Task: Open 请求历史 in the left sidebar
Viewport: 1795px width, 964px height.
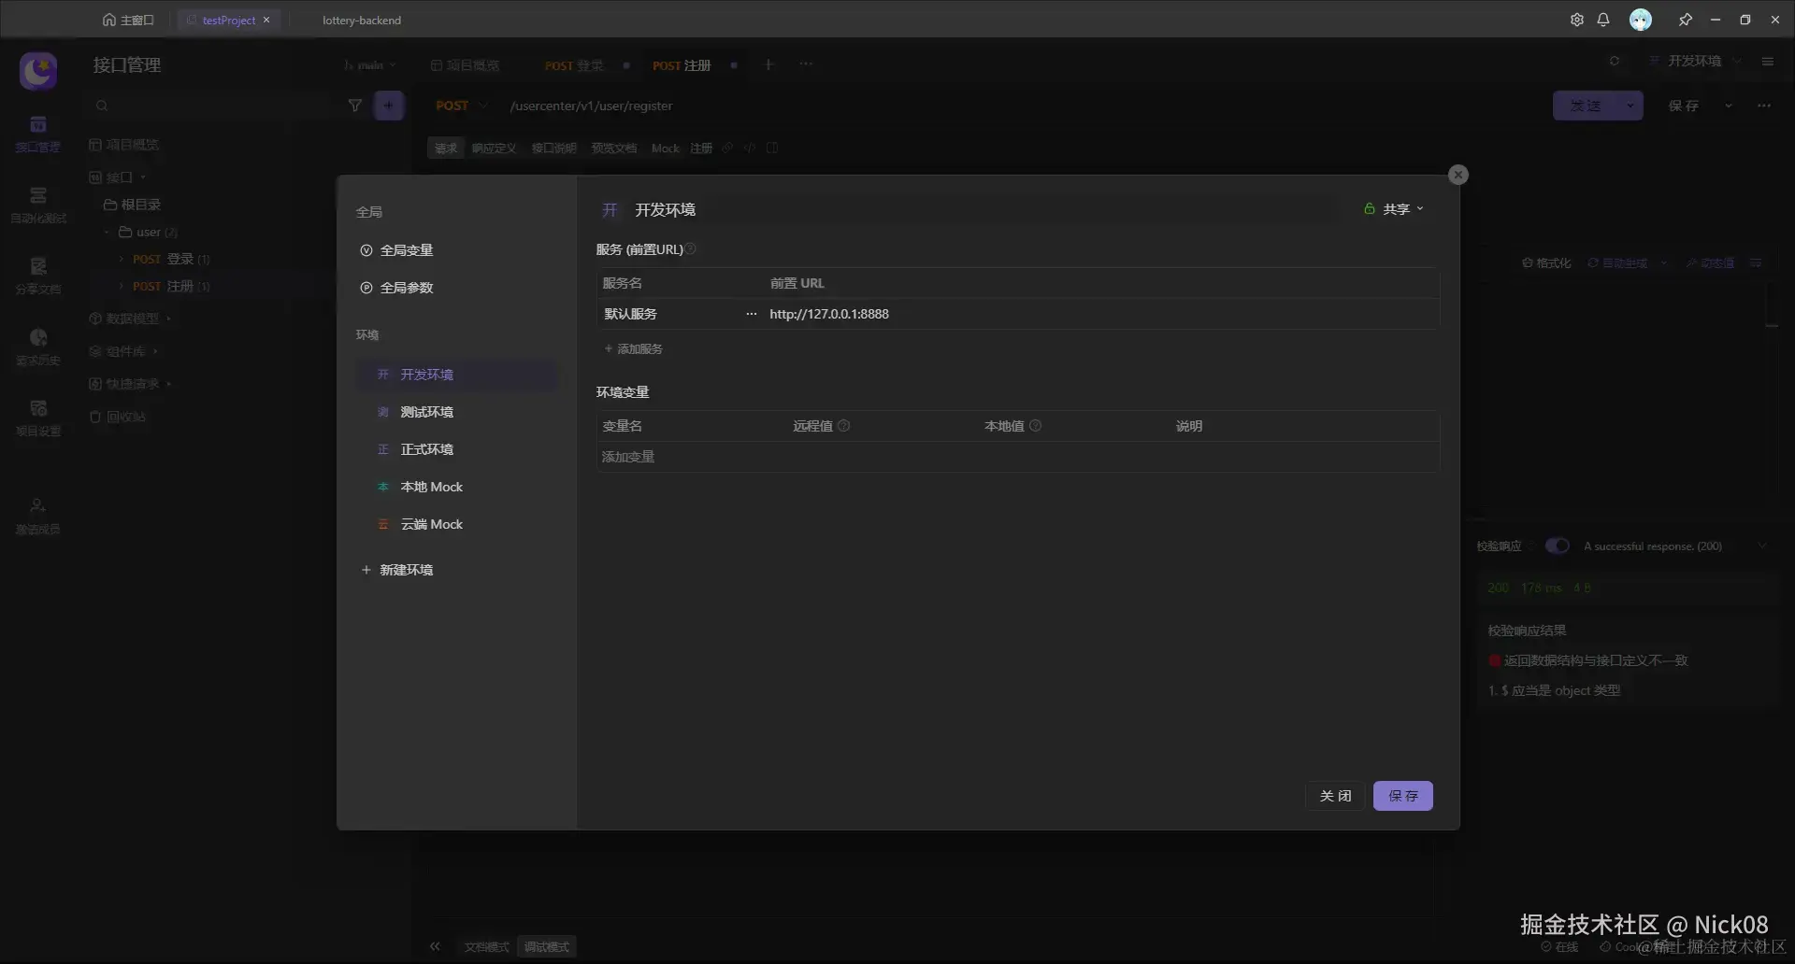Action: [x=38, y=347]
